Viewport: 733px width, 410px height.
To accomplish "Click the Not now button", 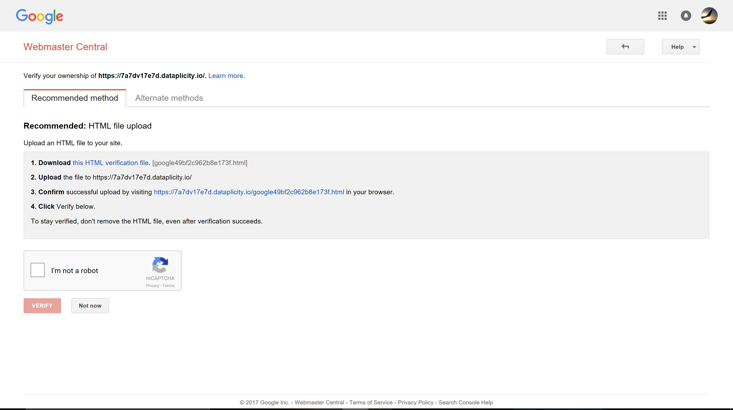I will pos(90,306).
